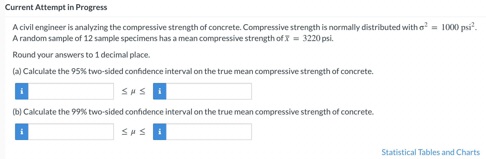Image resolution: width=486 pixels, height=159 pixels.
Task: Focus the 95% interval upper bound field
Action: [x=209, y=91]
